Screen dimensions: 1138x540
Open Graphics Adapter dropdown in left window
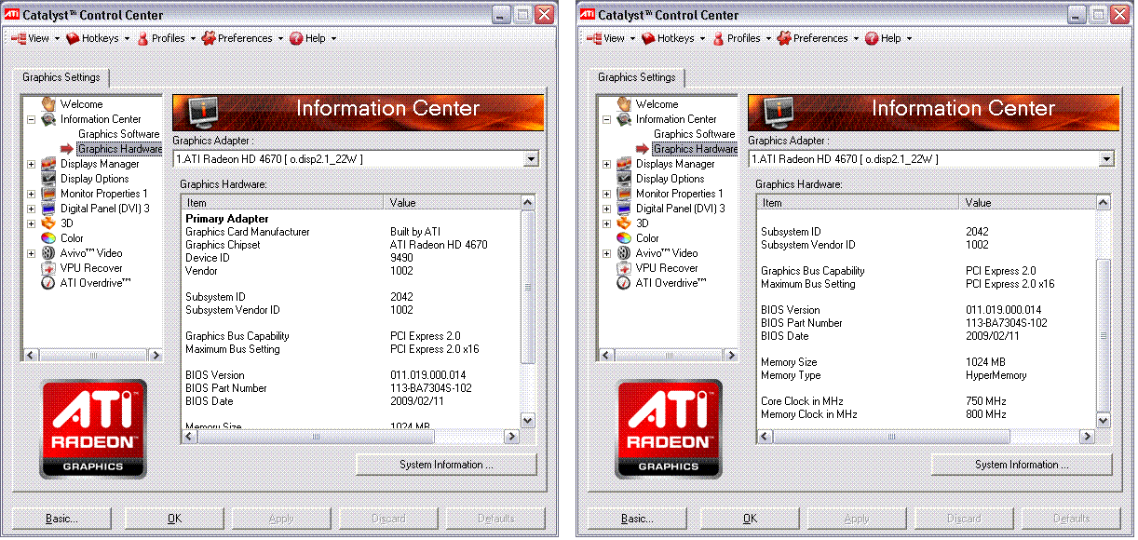pyautogui.click(x=532, y=159)
